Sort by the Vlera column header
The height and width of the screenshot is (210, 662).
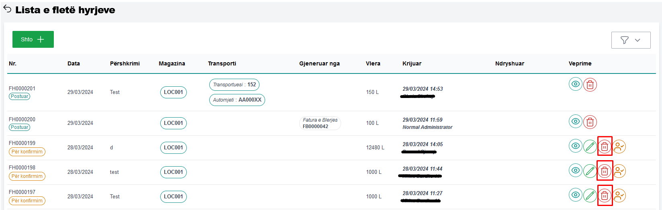[x=373, y=63]
